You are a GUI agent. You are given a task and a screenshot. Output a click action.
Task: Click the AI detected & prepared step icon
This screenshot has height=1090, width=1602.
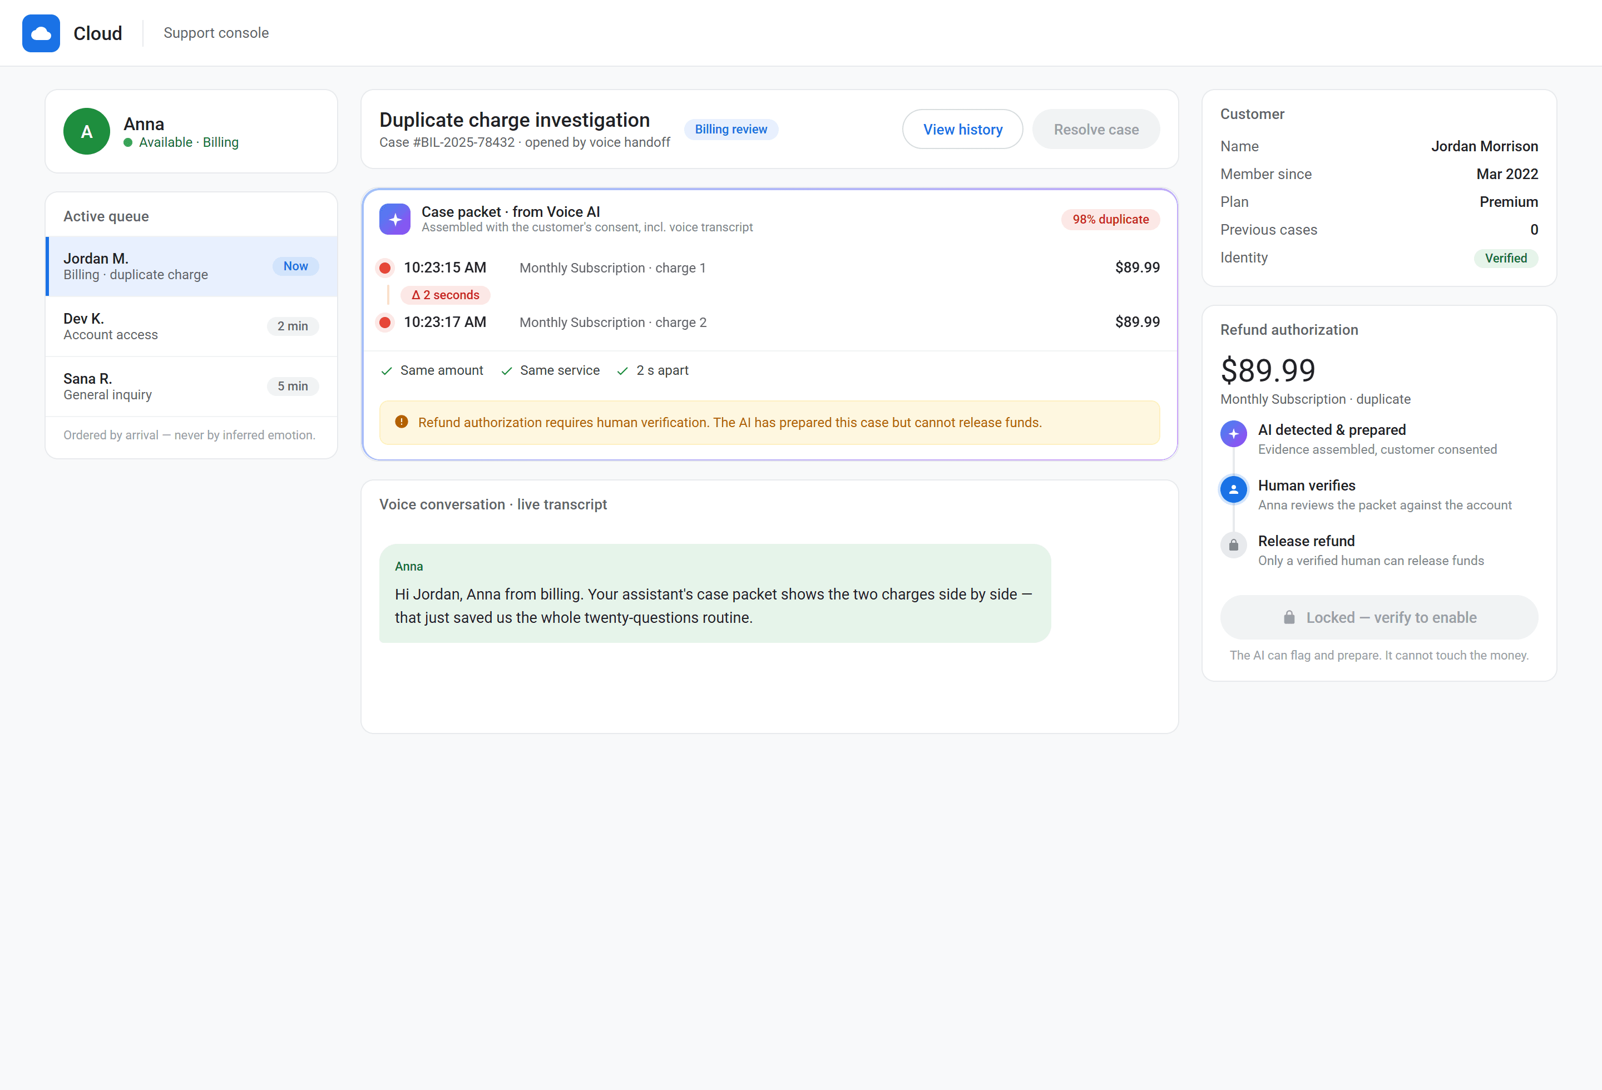(1234, 434)
